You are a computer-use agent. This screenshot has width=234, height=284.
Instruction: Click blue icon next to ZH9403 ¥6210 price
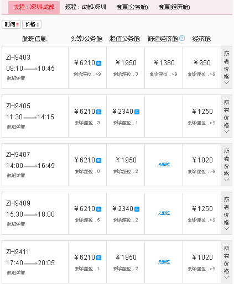[99, 63]
